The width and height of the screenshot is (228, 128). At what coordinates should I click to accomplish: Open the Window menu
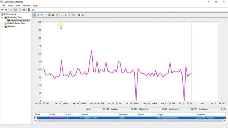point(26,6)
